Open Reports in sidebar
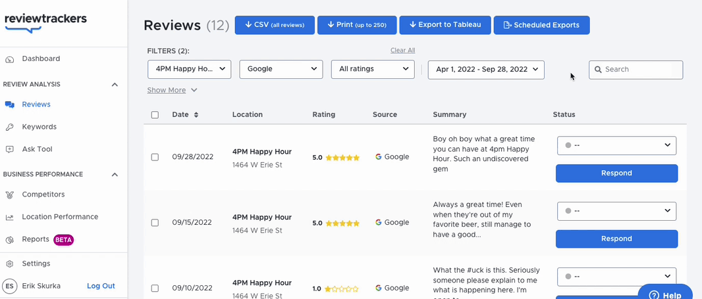702x299 pixels. click(36, 240)
